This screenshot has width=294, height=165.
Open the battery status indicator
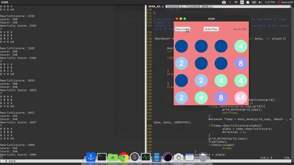pos(254,2)
